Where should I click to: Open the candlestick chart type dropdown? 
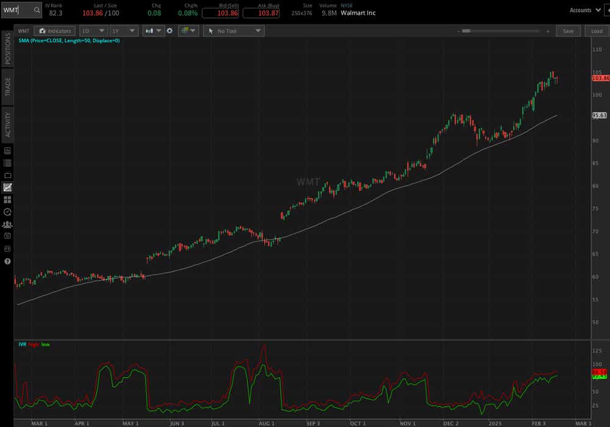tap(153, 30)
